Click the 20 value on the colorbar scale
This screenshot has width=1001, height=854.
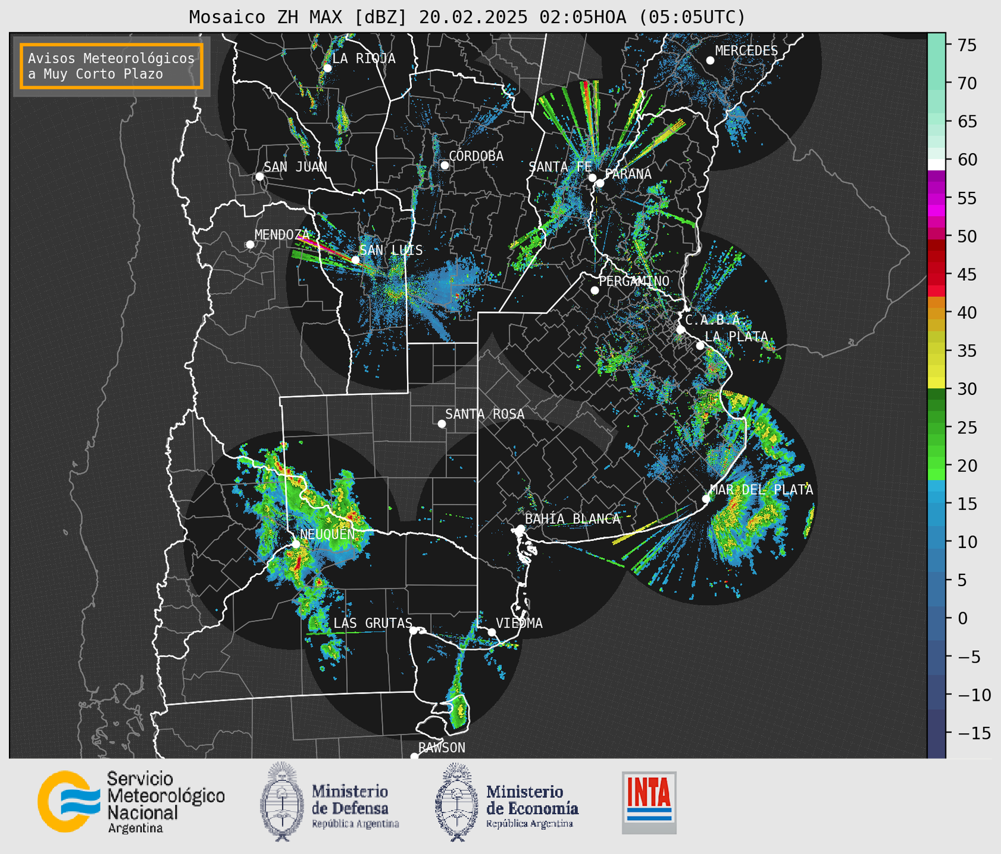coord(967,466)
